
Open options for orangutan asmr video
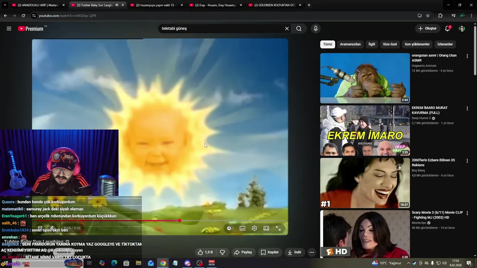pyautogui.click(x=467, y=56)
